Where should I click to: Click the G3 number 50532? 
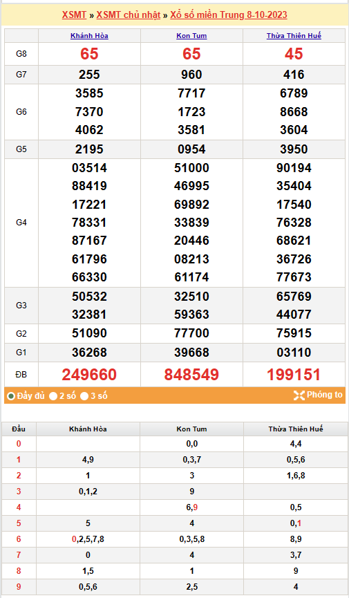click(x=89, y=297)
